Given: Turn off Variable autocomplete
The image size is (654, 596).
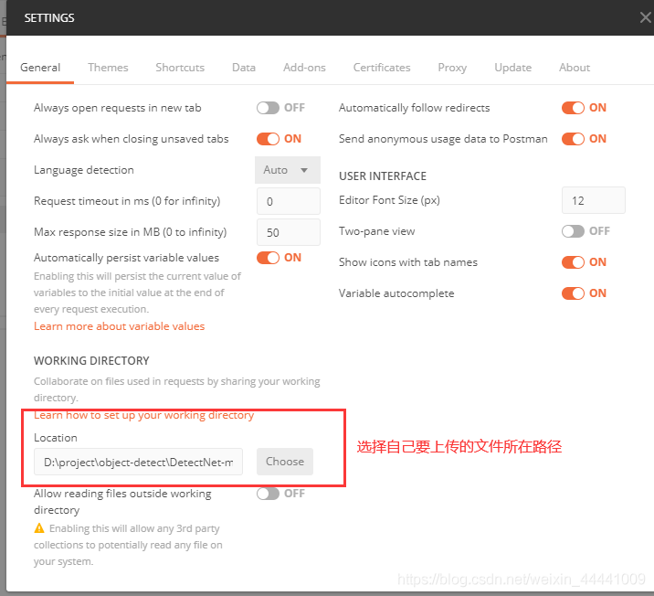Looking at the screenshot, I should tap(573, 293).
